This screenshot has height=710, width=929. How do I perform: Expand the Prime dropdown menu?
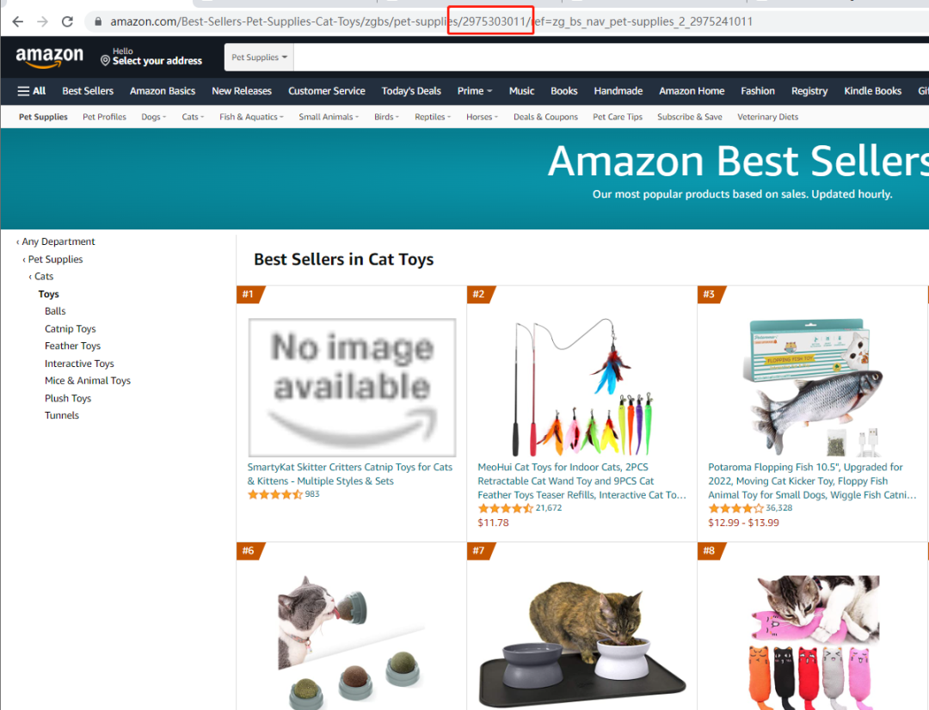475,91
